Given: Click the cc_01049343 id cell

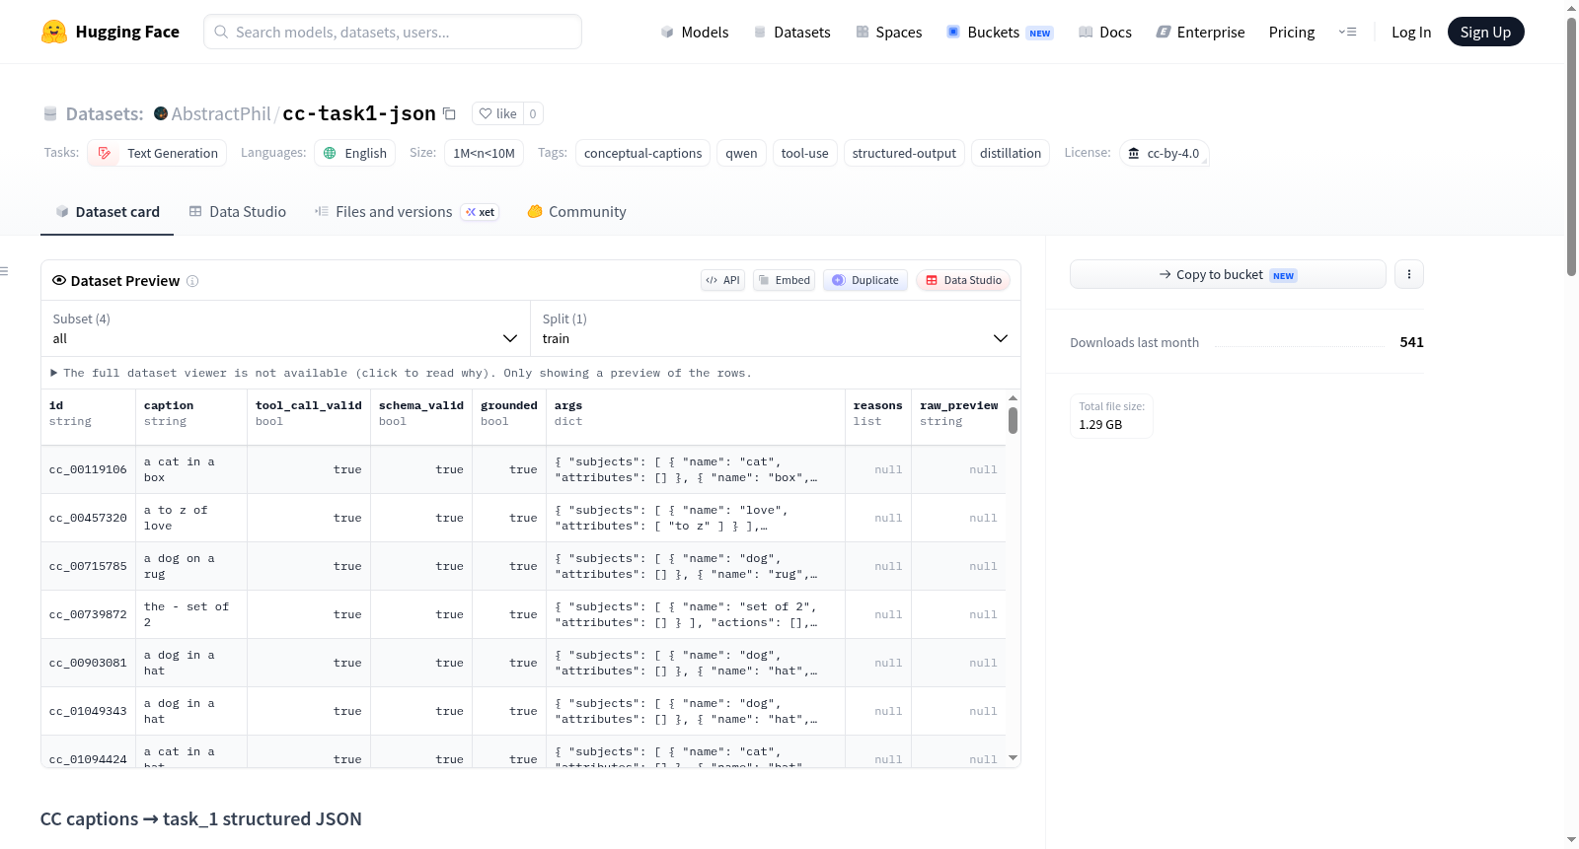Looking at the screenshot, I should coord(88,711).
